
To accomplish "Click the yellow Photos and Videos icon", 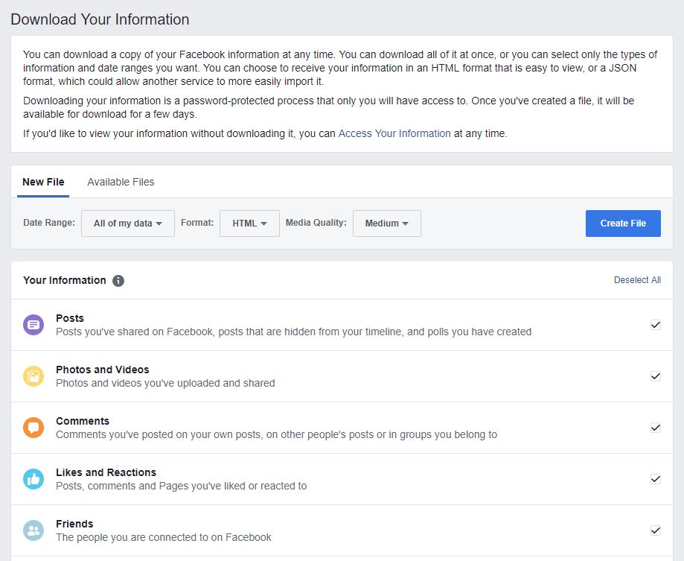I will [33, 376].
